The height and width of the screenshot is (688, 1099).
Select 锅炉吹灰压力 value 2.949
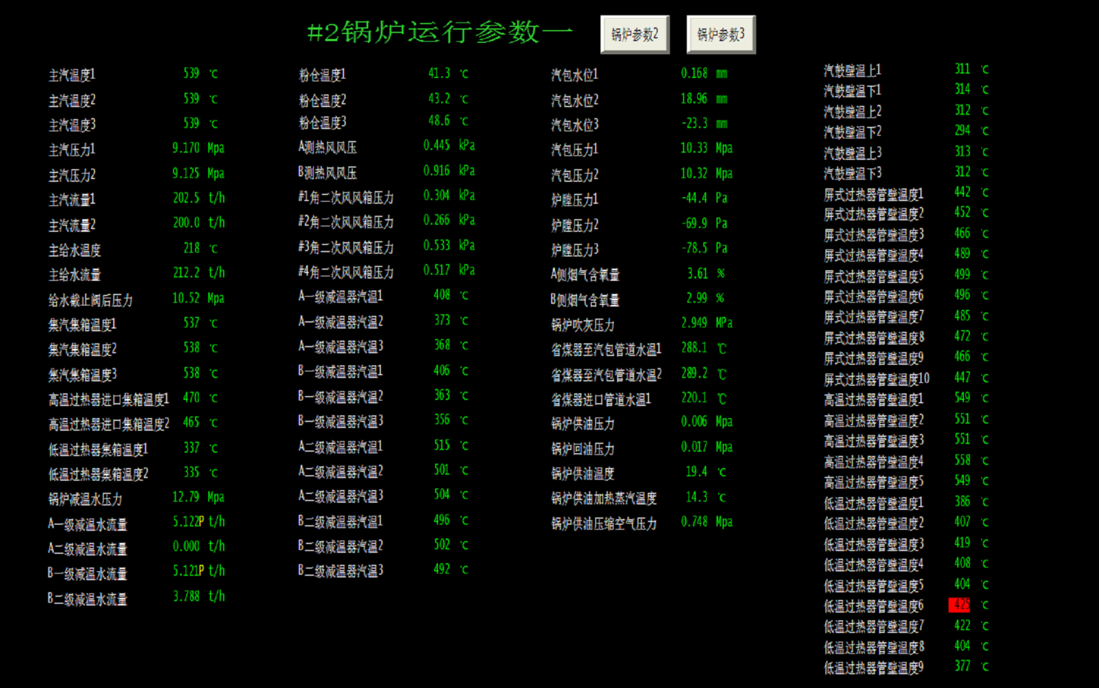[x=695, y=323]
